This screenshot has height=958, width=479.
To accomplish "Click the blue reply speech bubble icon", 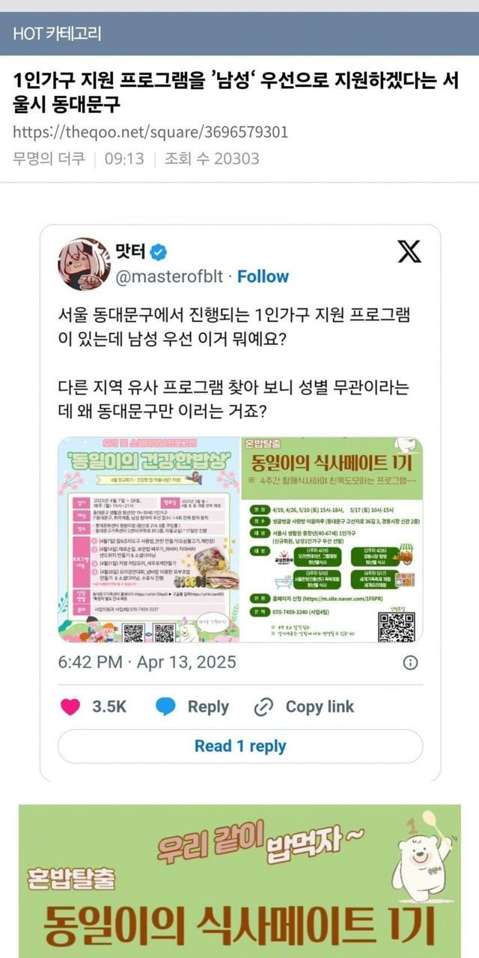I will pos(165,707).
